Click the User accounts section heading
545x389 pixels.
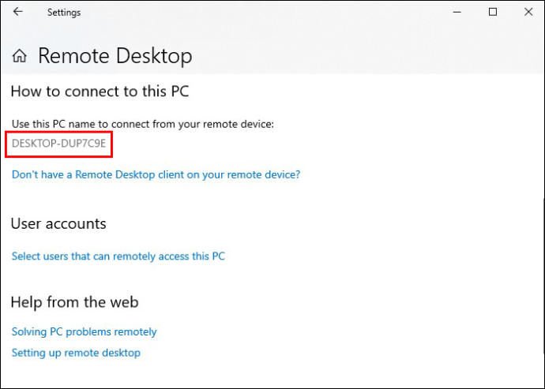[x=58, y=223]
